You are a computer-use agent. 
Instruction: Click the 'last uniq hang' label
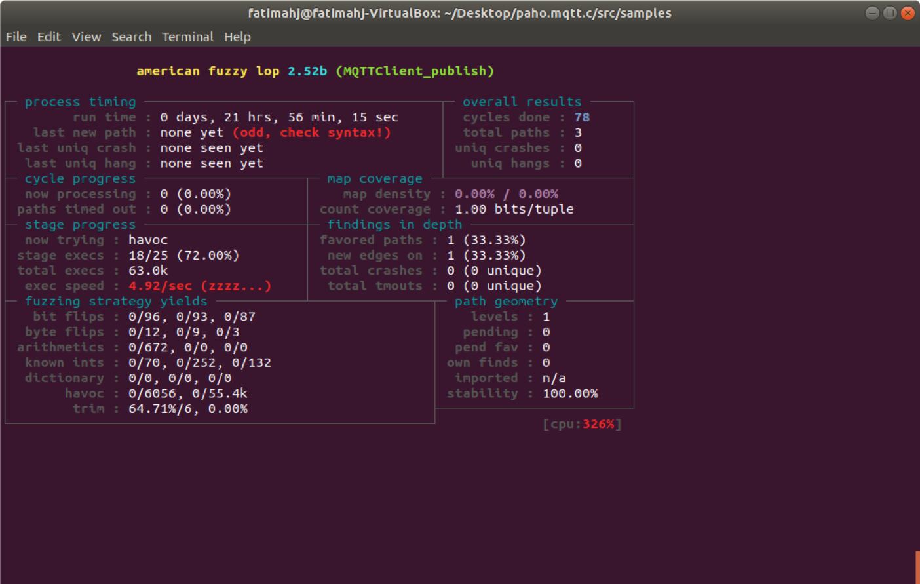80,163
